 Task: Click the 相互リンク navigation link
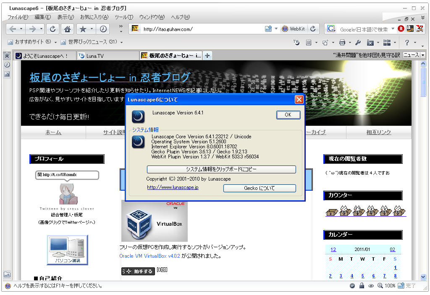coord(379,132)
